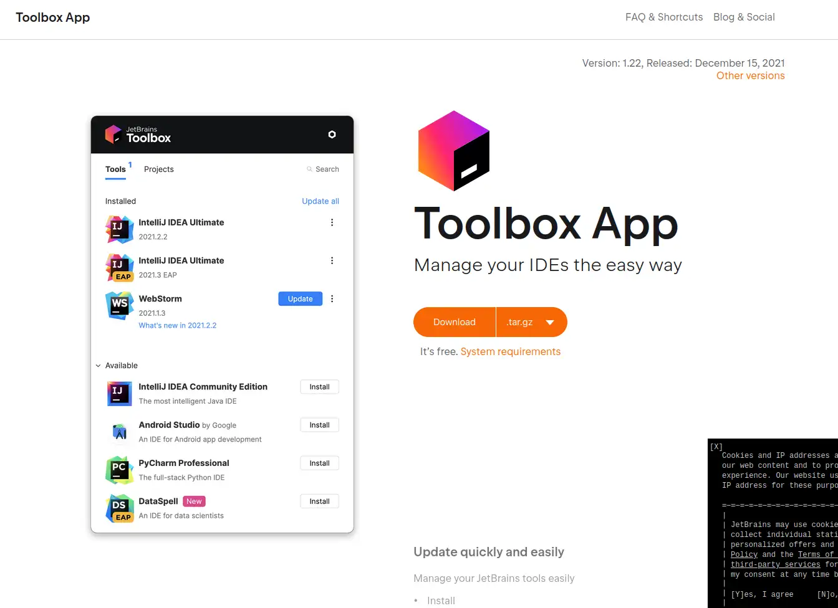Install Android Studio

[319, 425]
